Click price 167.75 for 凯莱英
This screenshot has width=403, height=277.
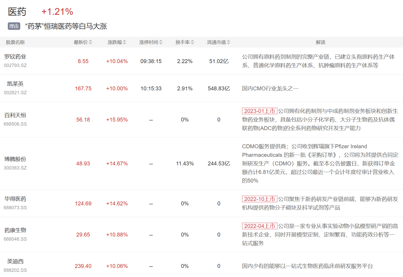[83, 89]
